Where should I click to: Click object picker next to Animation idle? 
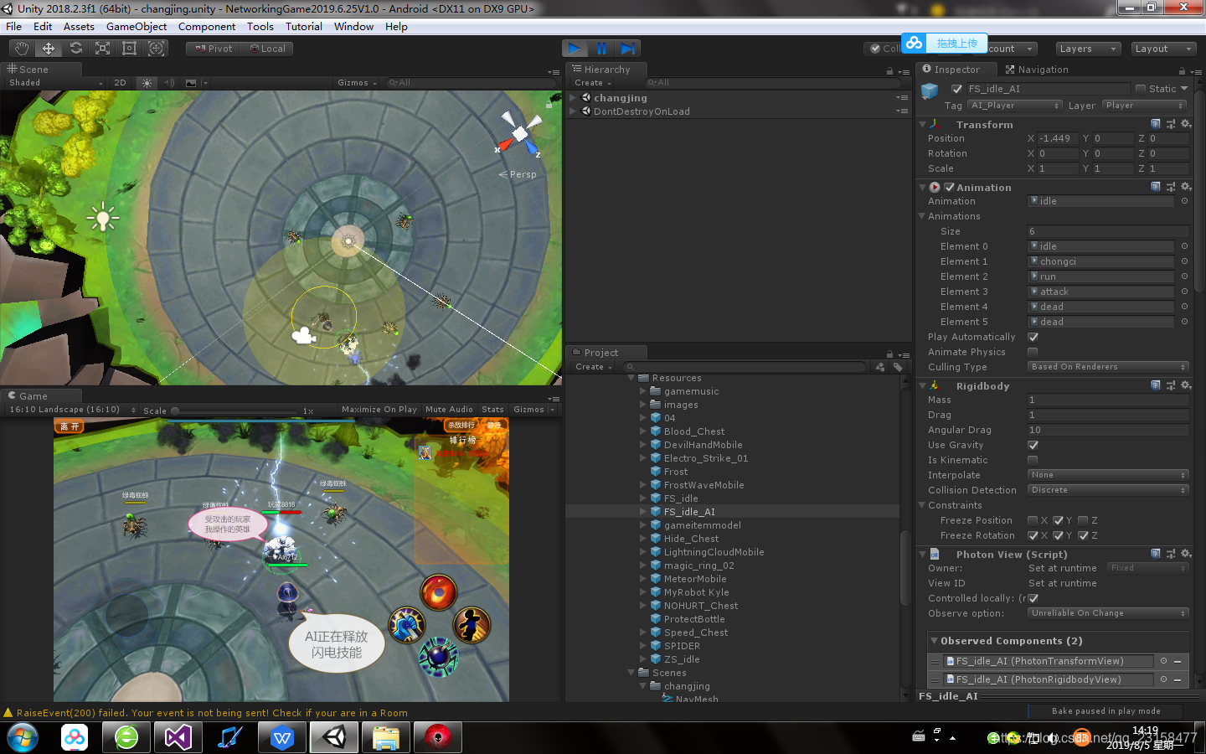coord(1184,201)
